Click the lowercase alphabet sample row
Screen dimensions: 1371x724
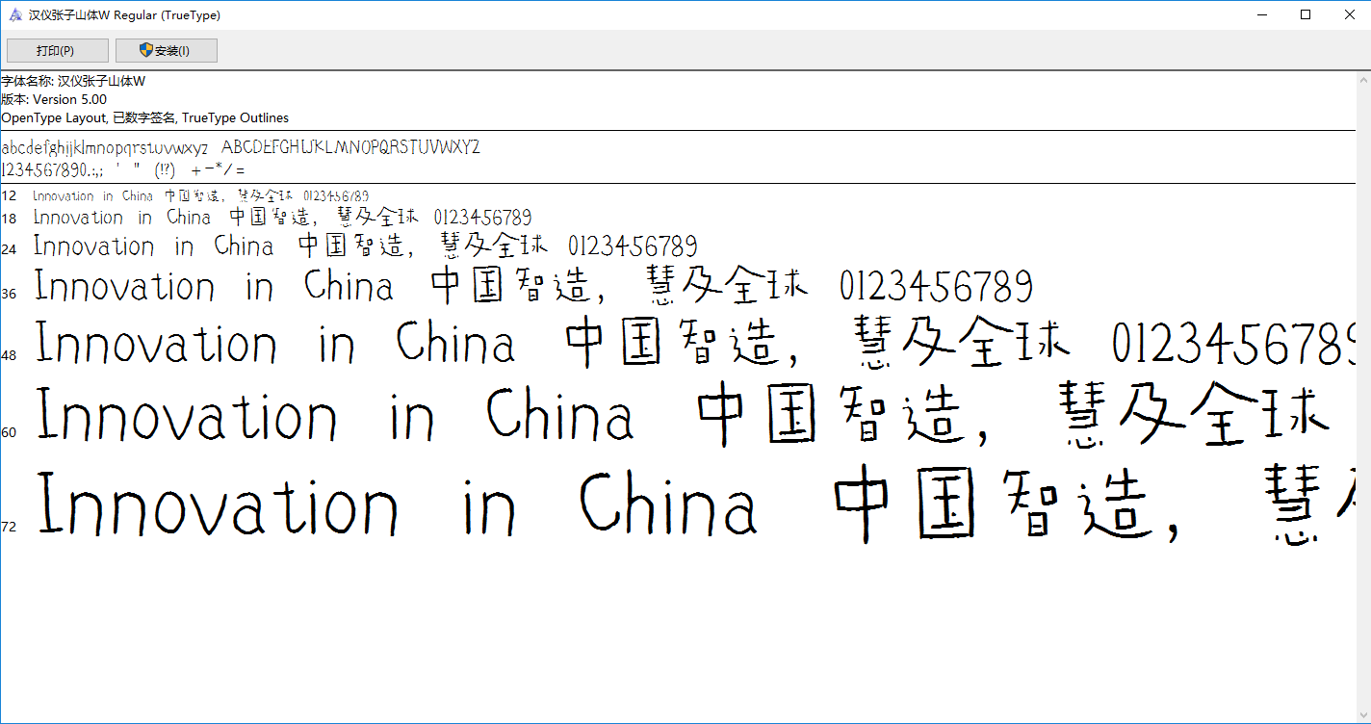click(106, 147)
